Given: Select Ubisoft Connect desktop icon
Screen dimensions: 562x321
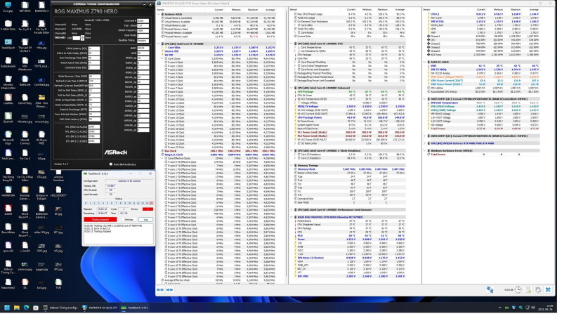Looking at the screenshot, I should 25,136.
